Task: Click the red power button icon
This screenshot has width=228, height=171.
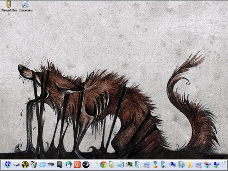Action: [x=77, y=165]
